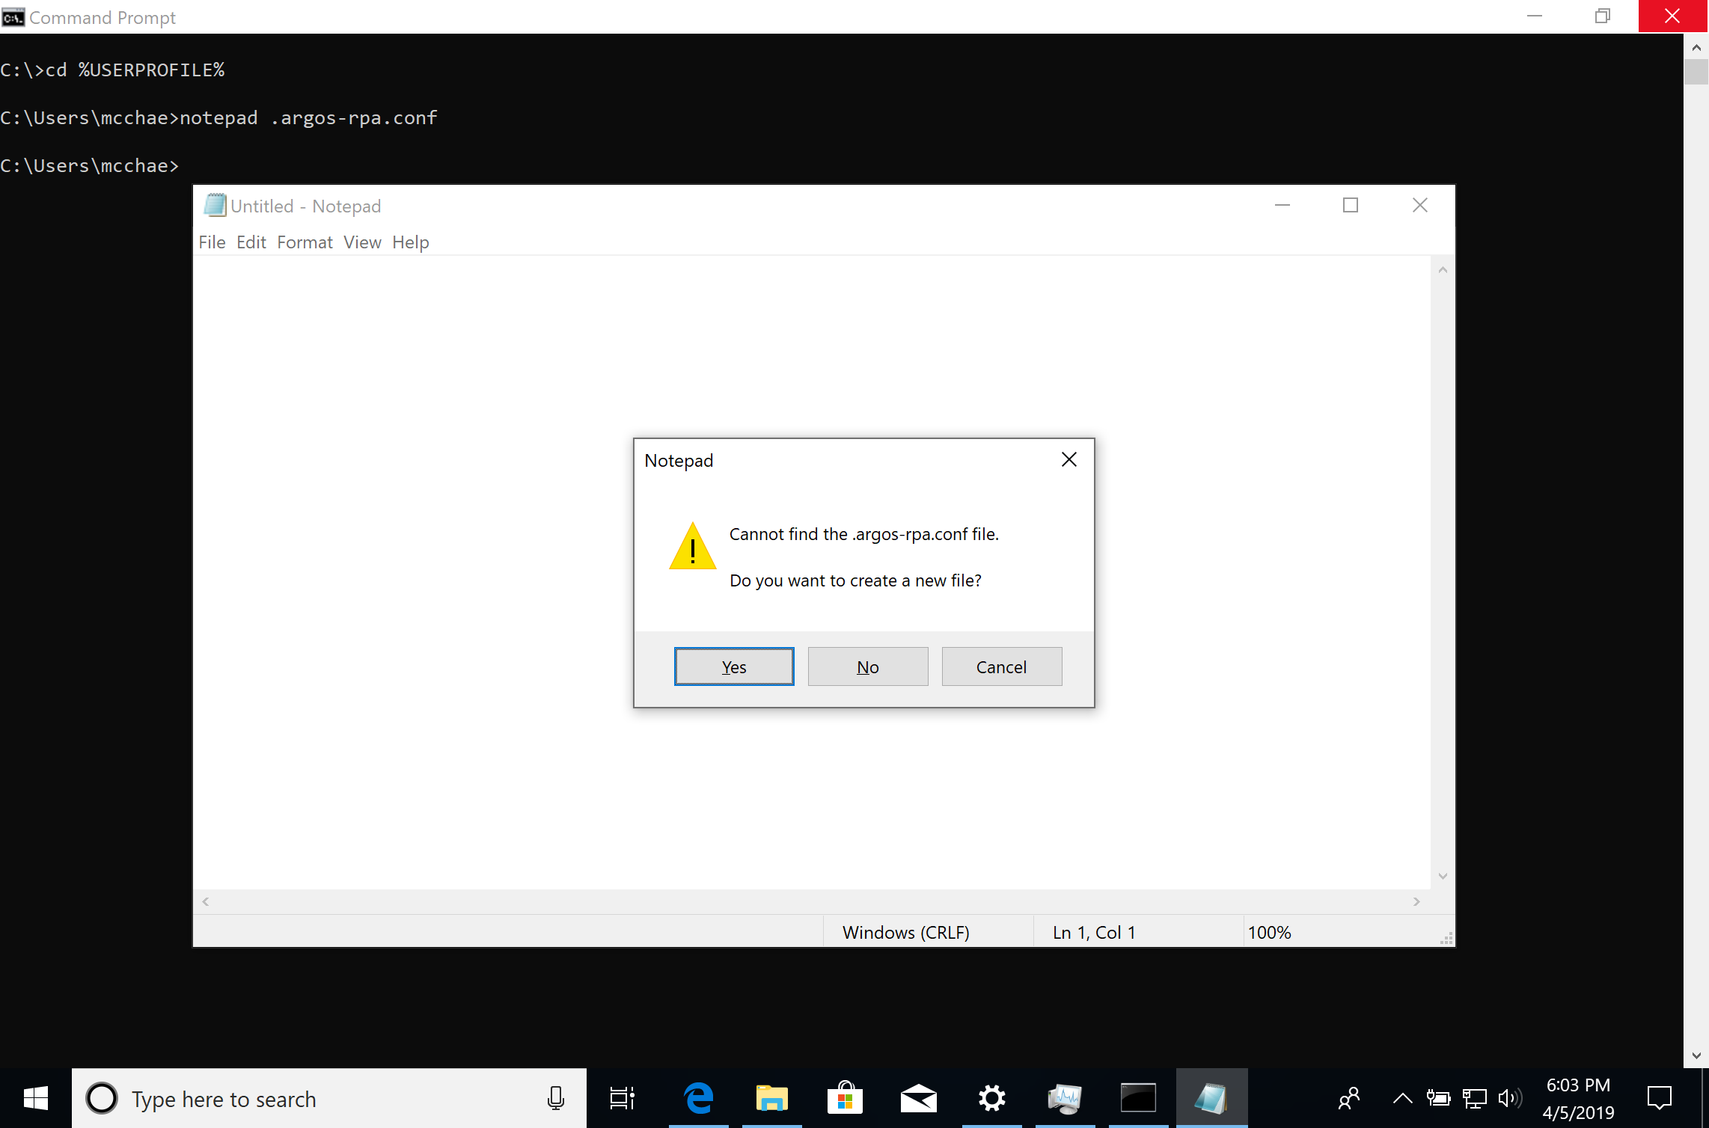Screen dimensions: 1709x1128
Task: Open Notepad's Help menu
Action: tap(411, 242)
